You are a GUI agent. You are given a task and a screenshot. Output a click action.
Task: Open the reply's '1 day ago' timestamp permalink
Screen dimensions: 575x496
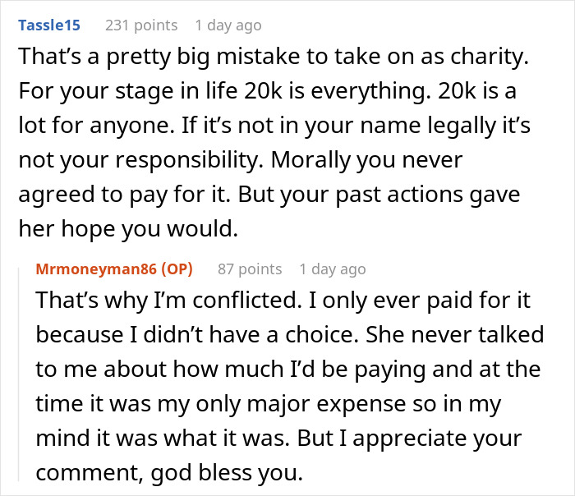tap(333, 269)
